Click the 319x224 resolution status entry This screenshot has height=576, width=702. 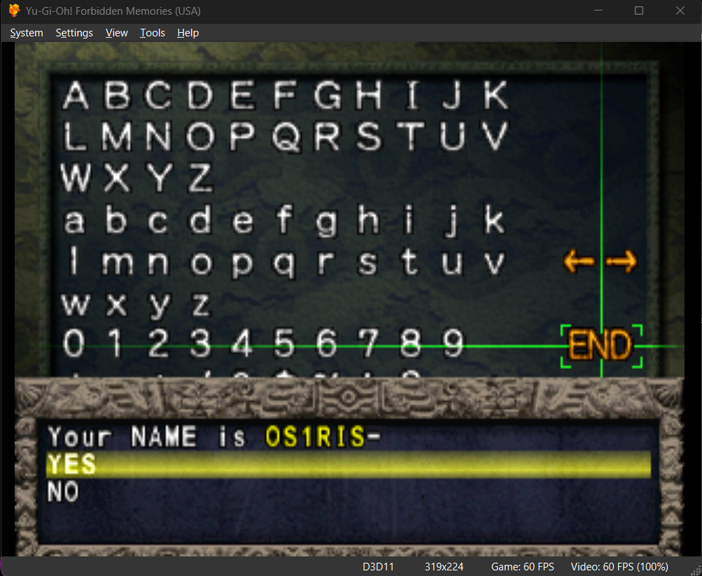444,567
